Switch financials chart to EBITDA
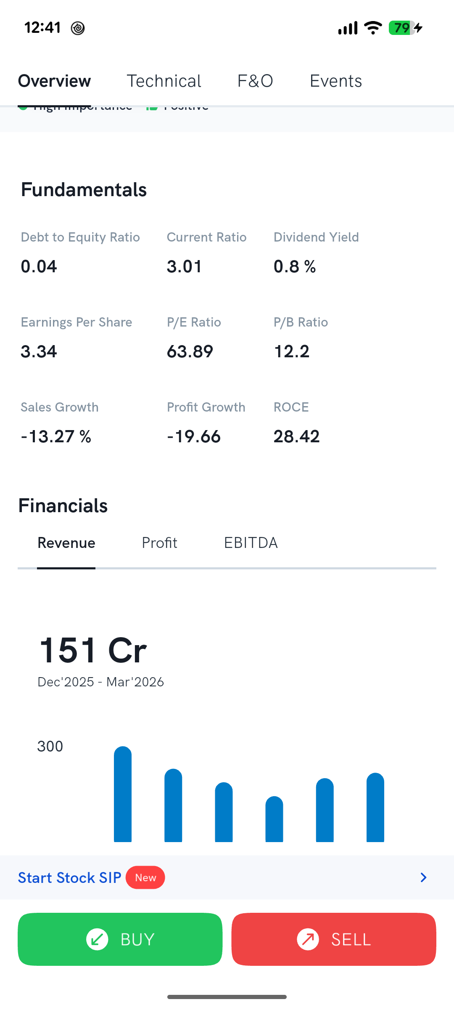 [251, 543]
